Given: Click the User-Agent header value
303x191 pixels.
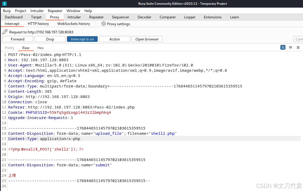Looking at the screenshot, I should tap(114, 65).
